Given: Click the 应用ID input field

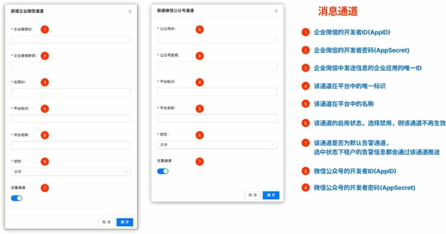Looking at the screenshot, I should tap(71, 92).
